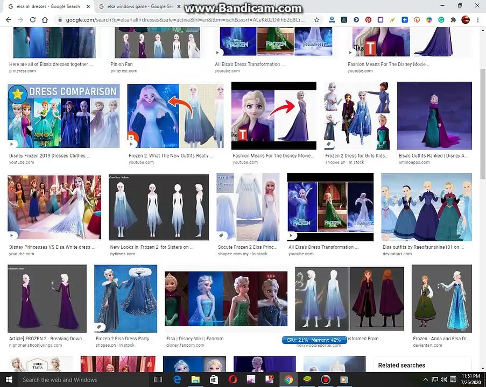Open the DRESS COMPARISON video thumbnail
The image size is (486, 387).
[64, 116]
